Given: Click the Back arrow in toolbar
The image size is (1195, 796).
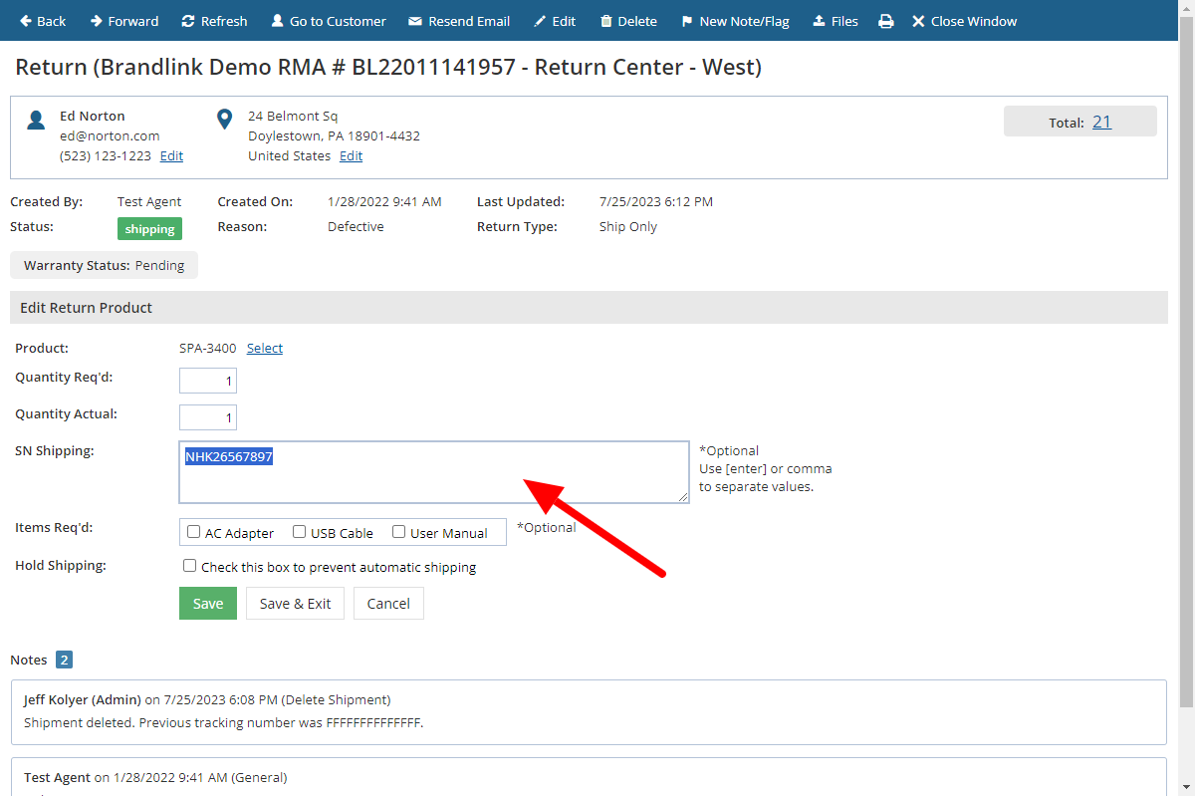Looking at the screenshot, I should coord(26,21).
